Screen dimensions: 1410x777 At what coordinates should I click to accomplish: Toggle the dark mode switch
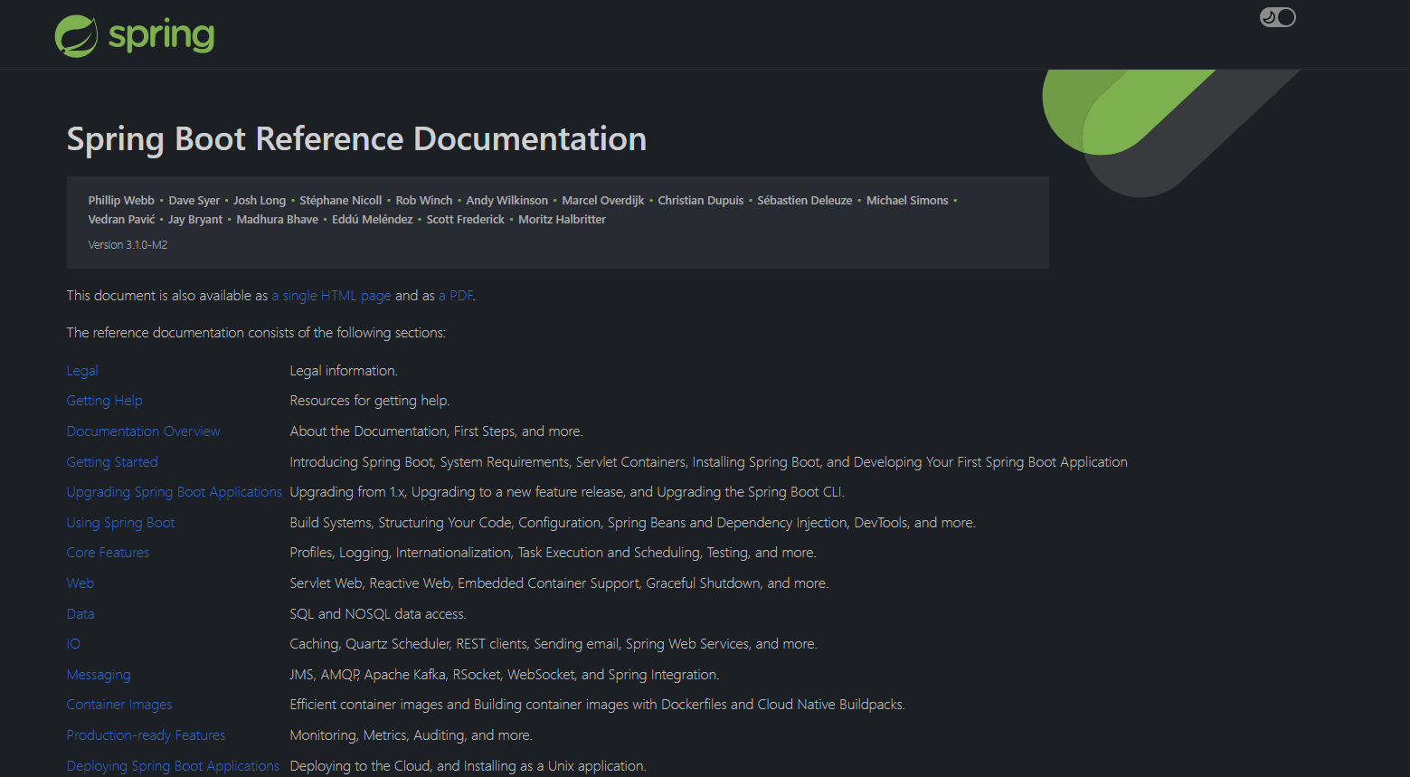1277,17
